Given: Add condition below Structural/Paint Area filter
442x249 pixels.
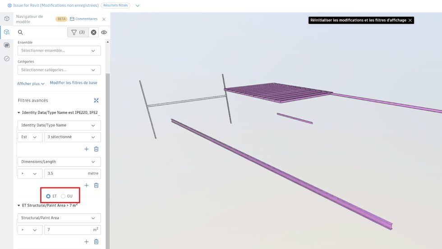Looking at the screenshot, I should (x=87, y=242).
